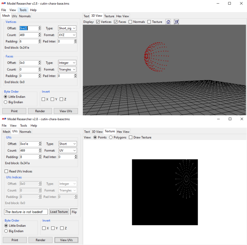
Task: Switch to Text tab in top window
Action: point(86,16)
